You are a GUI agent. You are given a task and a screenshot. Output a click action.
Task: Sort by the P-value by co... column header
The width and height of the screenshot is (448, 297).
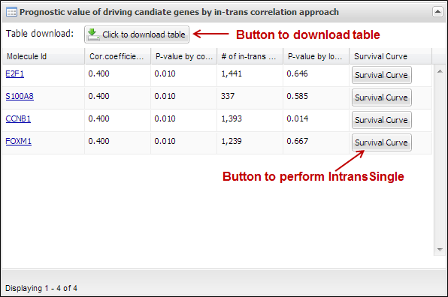click(183, 56)
